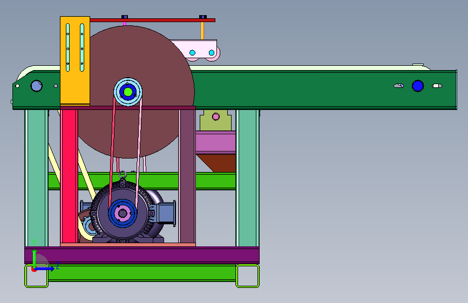Click the lifting eye bolt atop the motor

pos(123,175)
